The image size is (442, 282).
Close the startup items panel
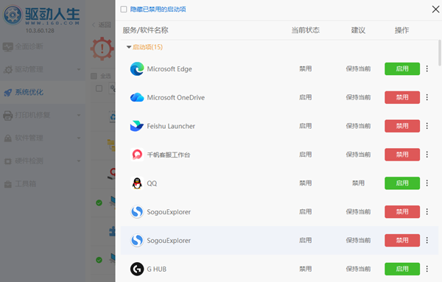(x=435, y=10)
